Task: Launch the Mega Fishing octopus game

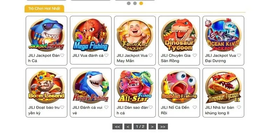Action: (x=91, y=34)
